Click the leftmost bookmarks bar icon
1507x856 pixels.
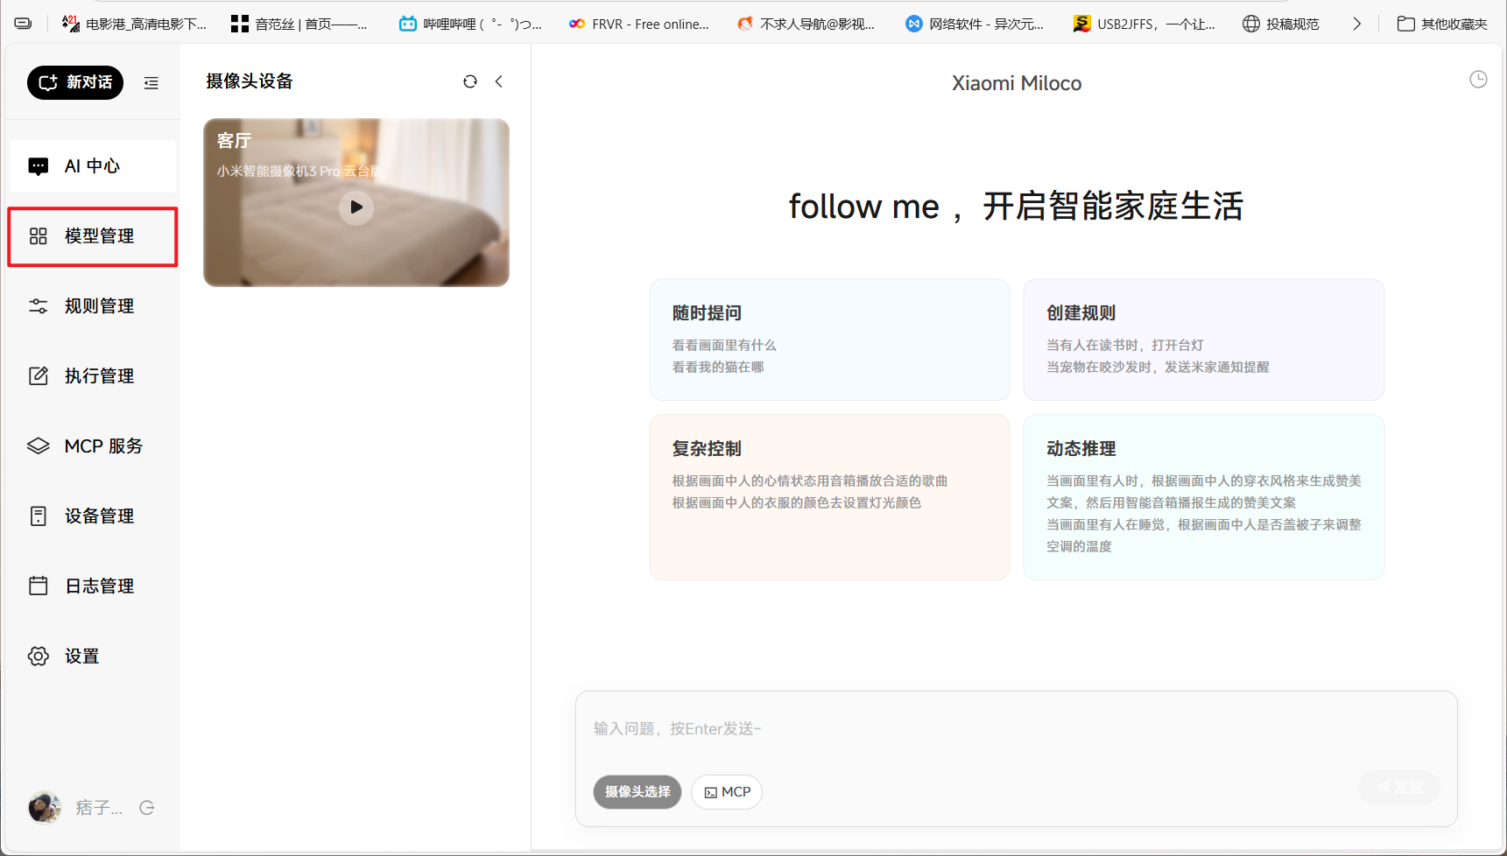coord(24,24)
